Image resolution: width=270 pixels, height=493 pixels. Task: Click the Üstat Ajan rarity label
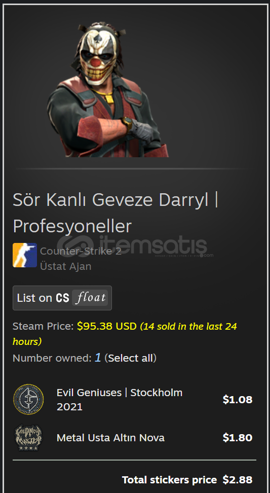(66, 266)
